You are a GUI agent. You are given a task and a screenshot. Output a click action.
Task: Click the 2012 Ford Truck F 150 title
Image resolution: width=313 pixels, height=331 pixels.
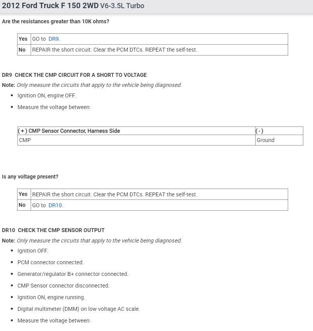50,6
